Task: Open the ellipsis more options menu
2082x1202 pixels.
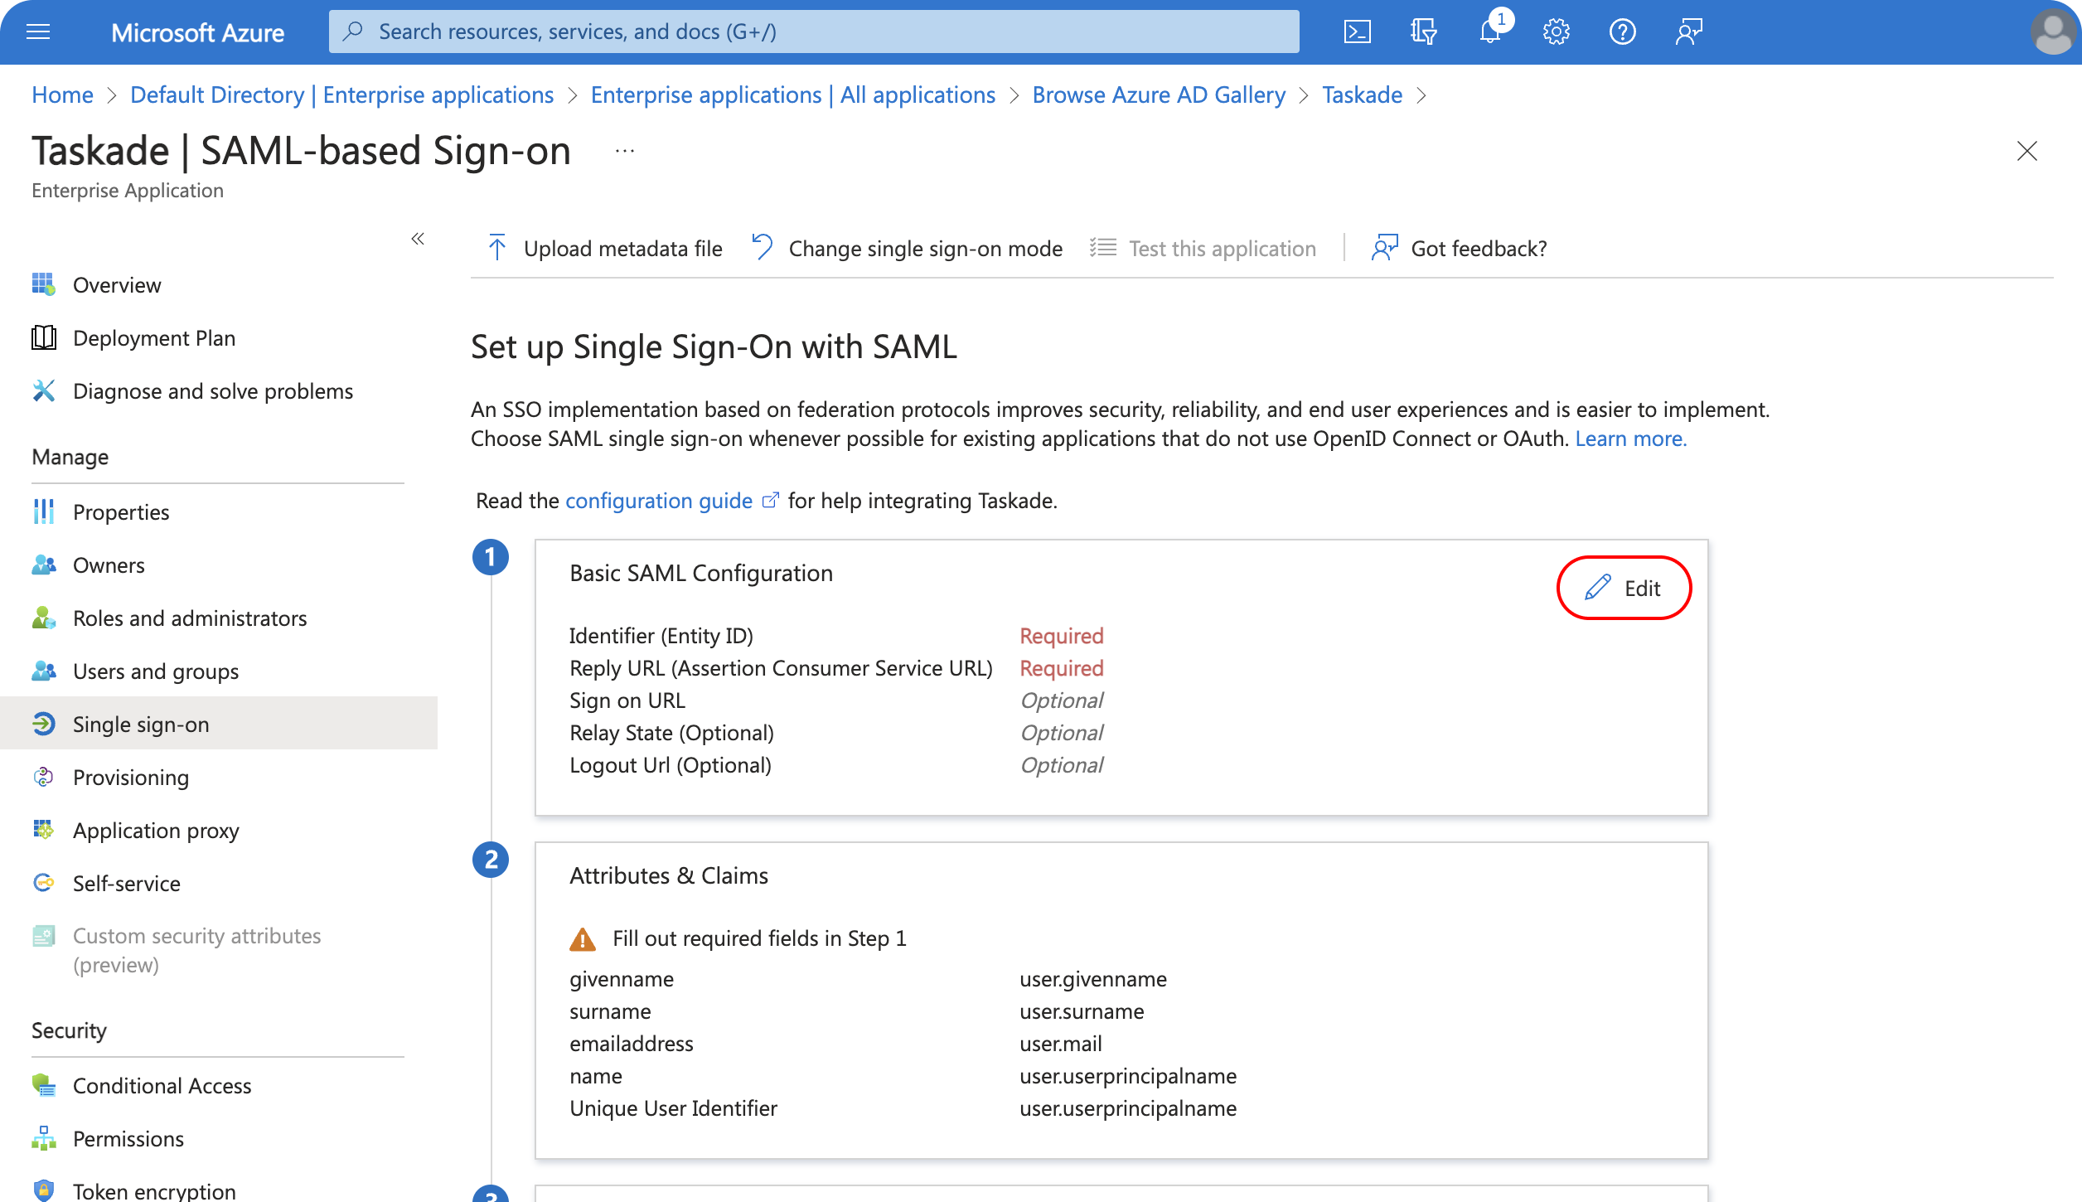Action: (x=625, y=151)
